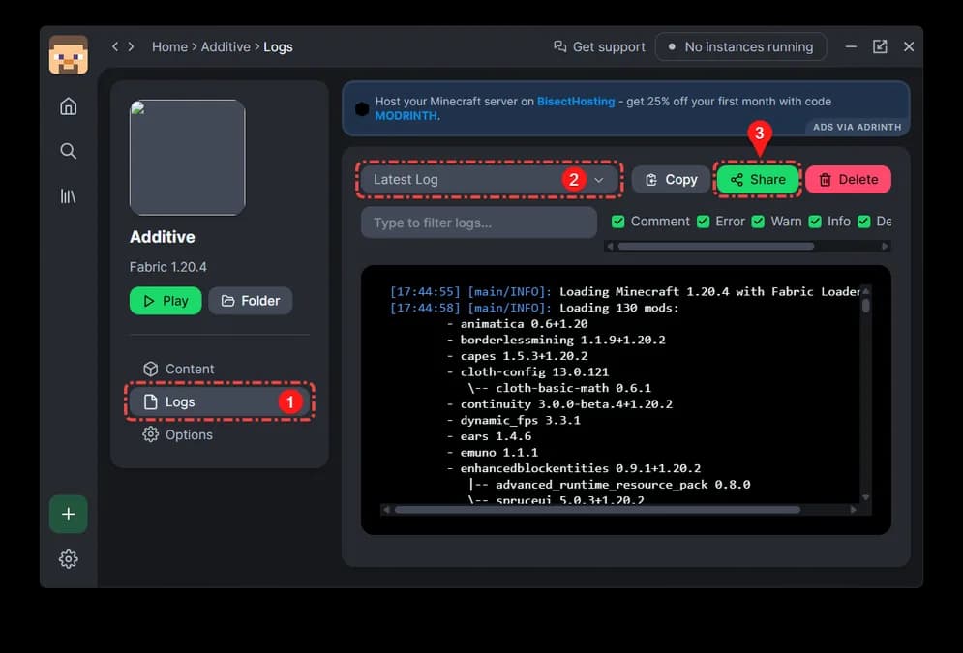Image resolution: width=963 pixels, height=653 pixels.
Task: Click the log horizontal scrollbar
Action: [x=597, y=510]
